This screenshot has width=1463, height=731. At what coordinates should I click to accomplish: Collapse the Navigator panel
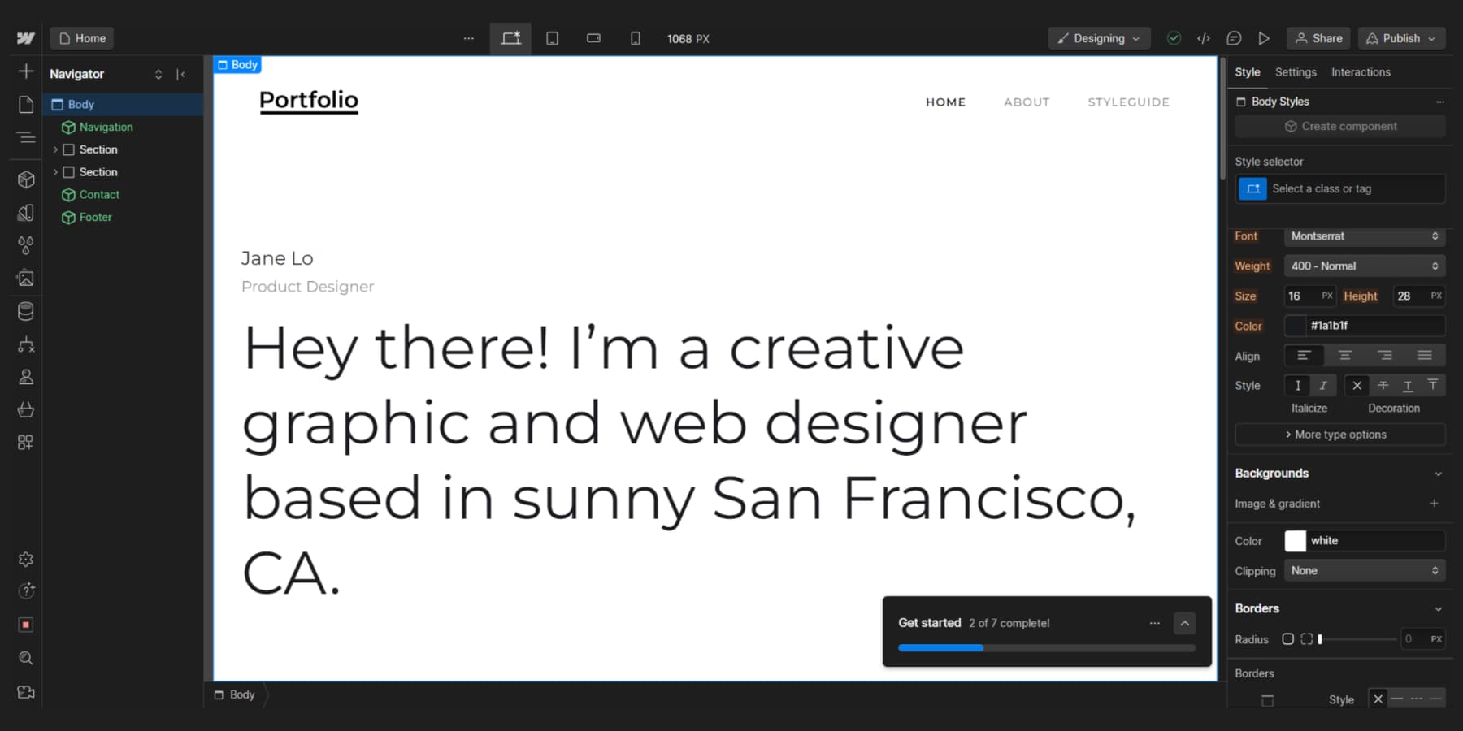point(182,74)
